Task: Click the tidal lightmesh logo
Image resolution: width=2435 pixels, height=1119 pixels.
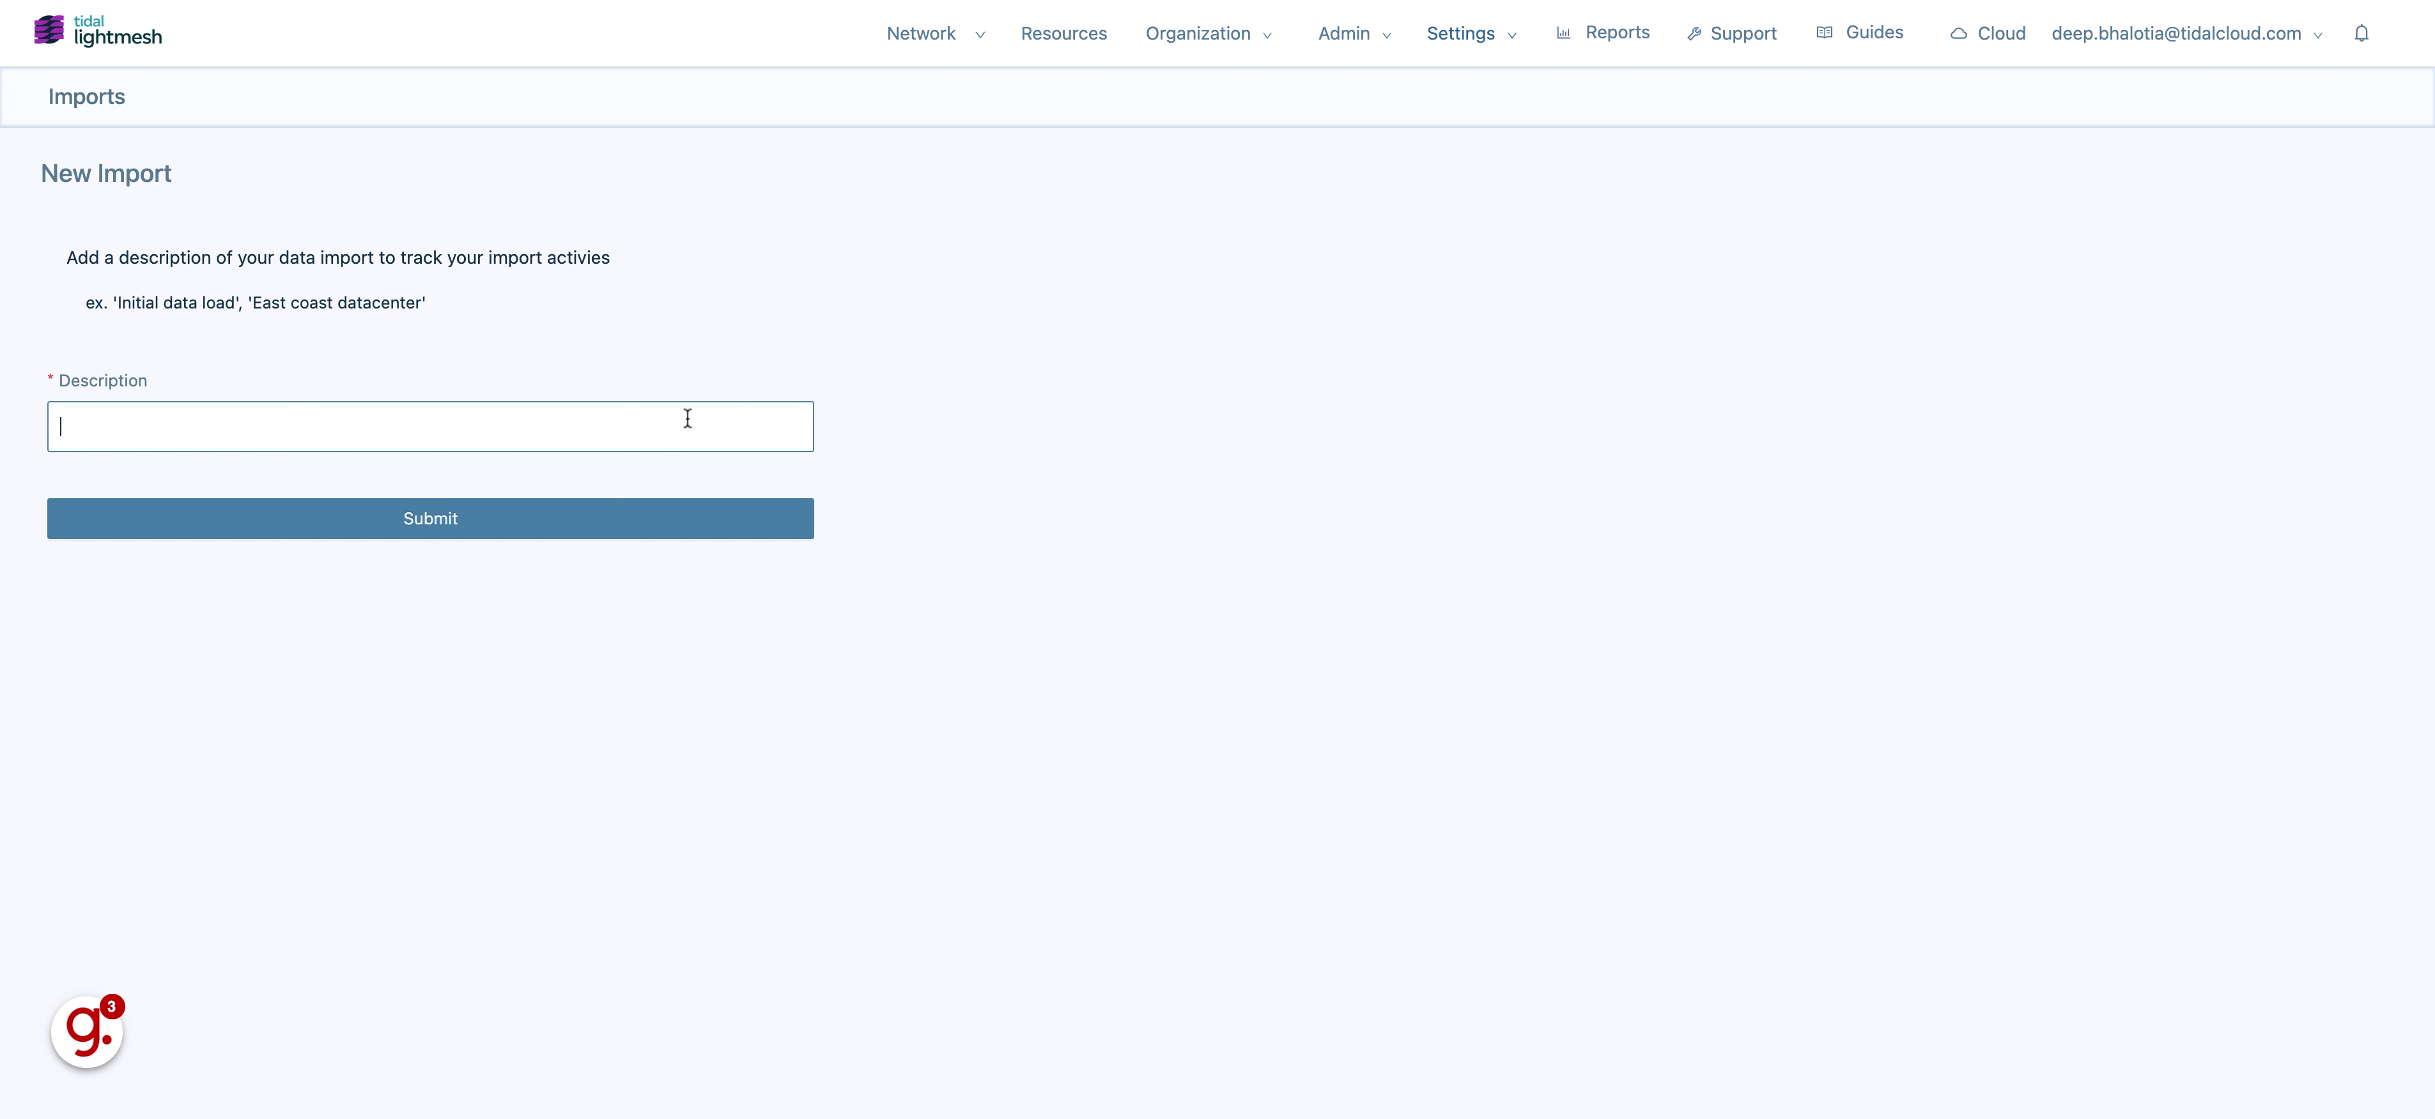Action: (x=97, y=30)
